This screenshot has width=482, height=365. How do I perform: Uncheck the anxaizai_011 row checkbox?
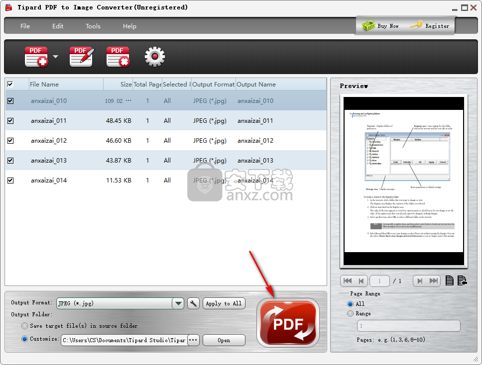10,121
